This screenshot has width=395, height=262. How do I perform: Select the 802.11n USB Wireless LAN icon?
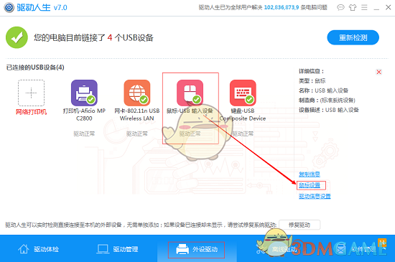coord(137,93)
